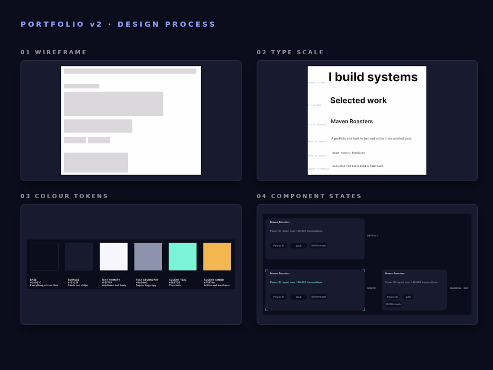Click the 'React · Next.js · TypeScript' small text

(x=348, y=153)
